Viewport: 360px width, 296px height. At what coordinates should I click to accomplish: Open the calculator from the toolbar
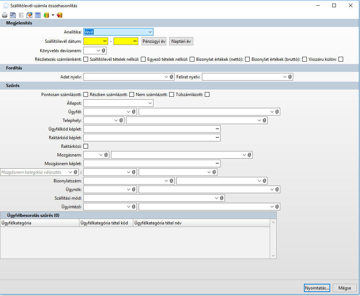[38, 15]
